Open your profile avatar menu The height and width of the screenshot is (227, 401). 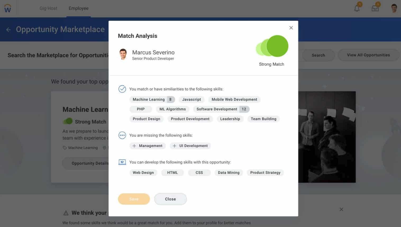[x=394, y=8]
